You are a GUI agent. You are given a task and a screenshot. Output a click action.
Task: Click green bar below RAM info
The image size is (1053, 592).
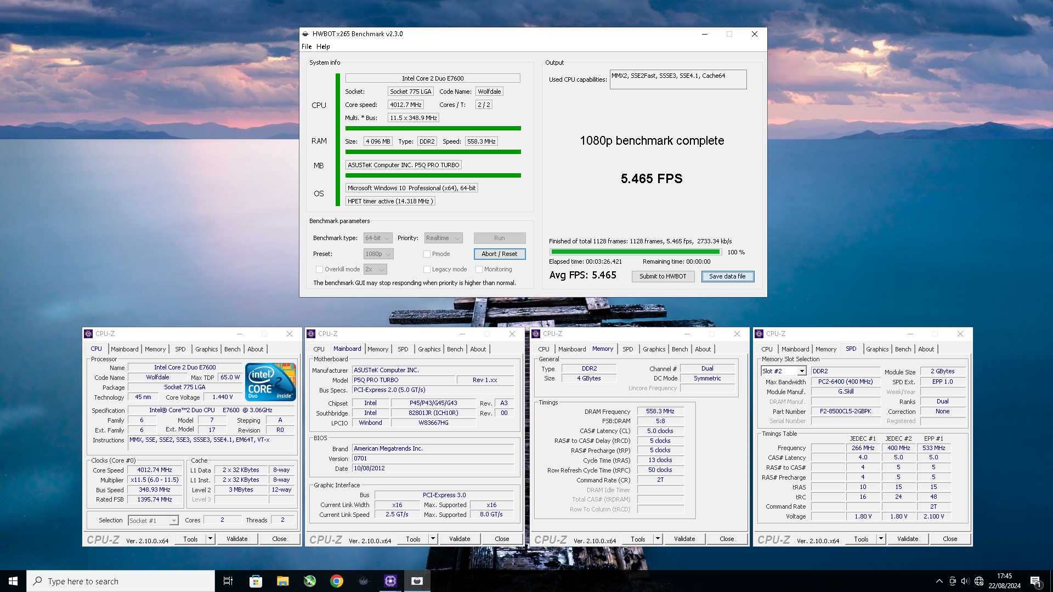433,152
